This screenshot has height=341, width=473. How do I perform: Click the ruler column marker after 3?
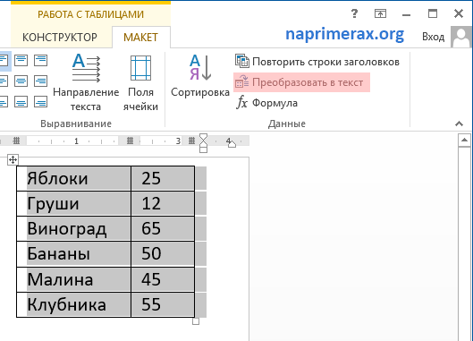tap(191, 141)
